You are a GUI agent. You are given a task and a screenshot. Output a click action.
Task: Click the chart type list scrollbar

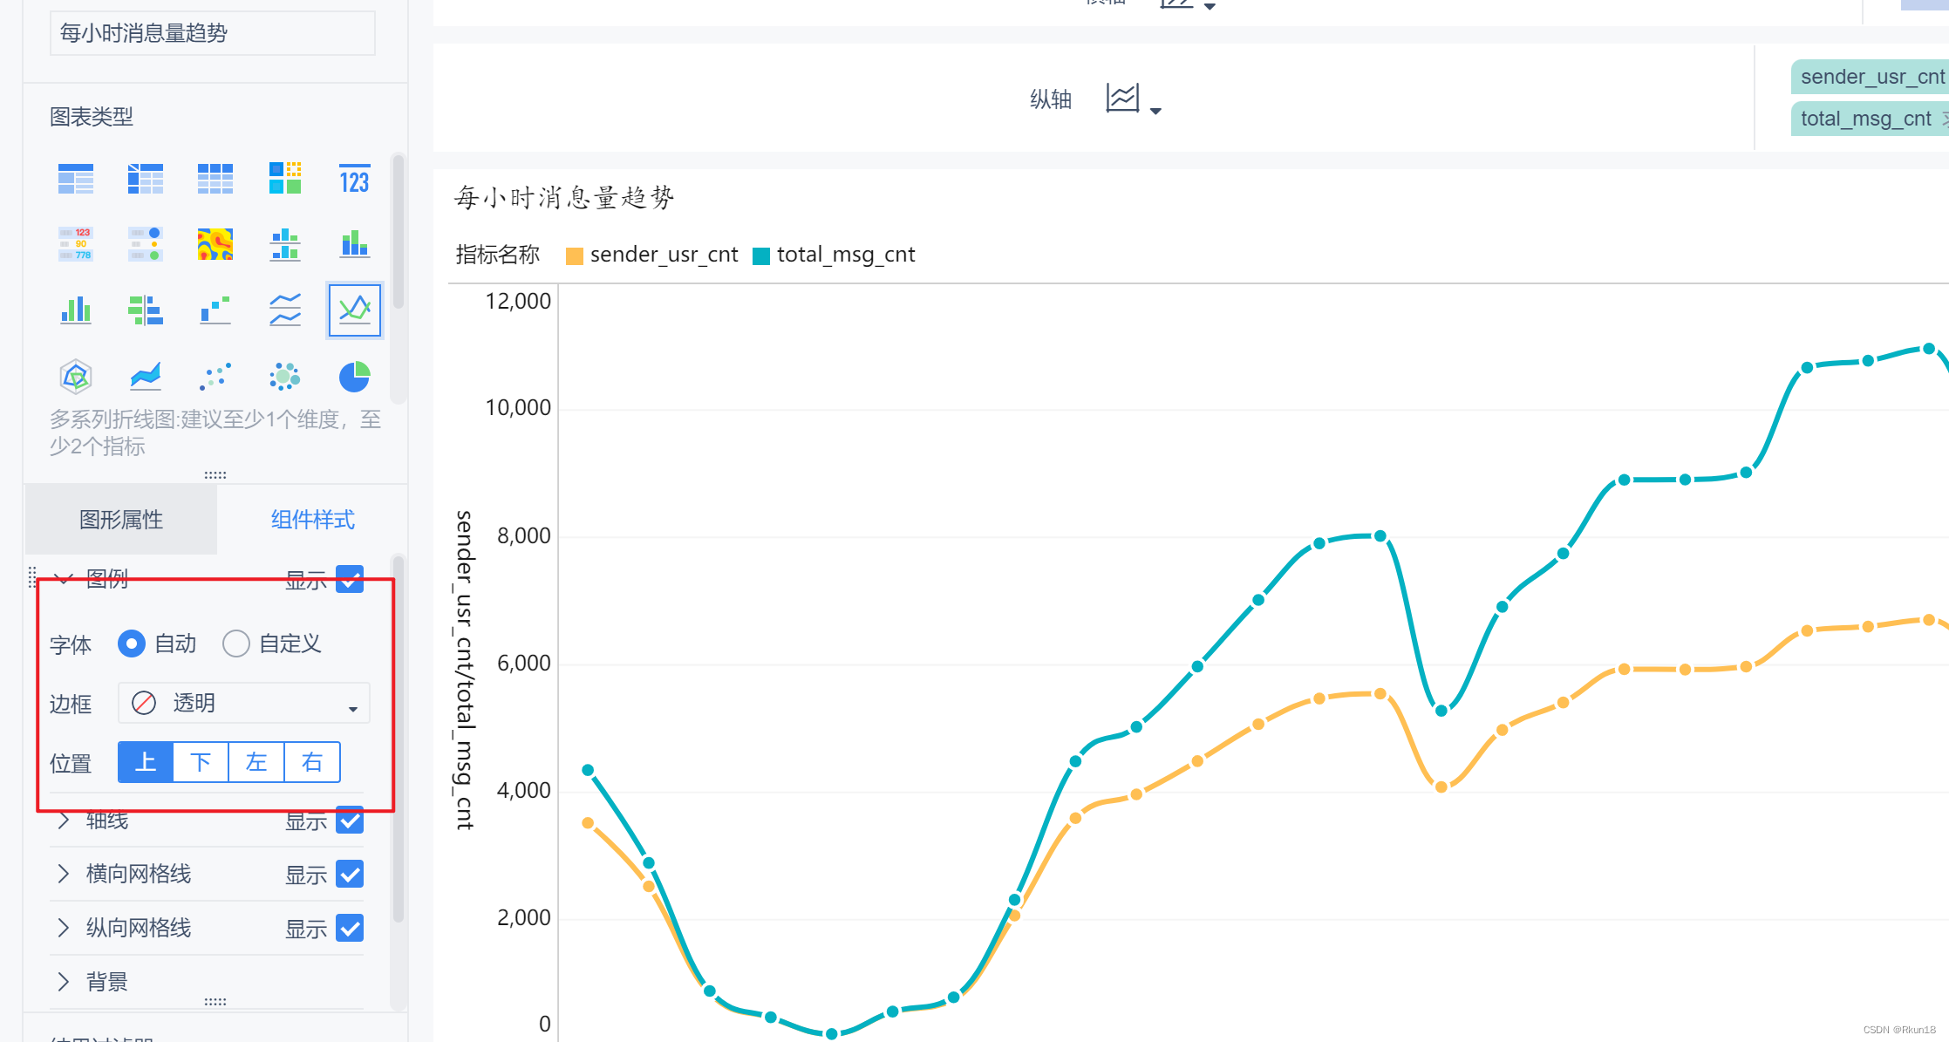[x=399, y=231]
